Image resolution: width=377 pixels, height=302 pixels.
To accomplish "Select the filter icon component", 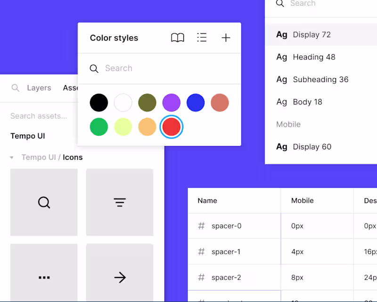I will click(119, 202).
